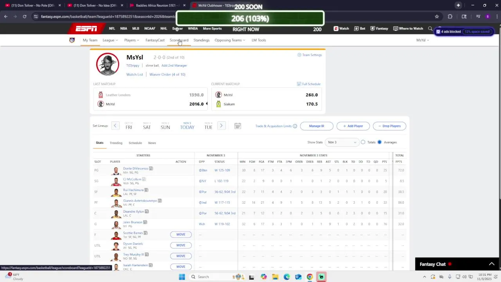This screenshot has width=501, height=282.
Task: Click the browser address bar URL
Action: tap(108, 16)
